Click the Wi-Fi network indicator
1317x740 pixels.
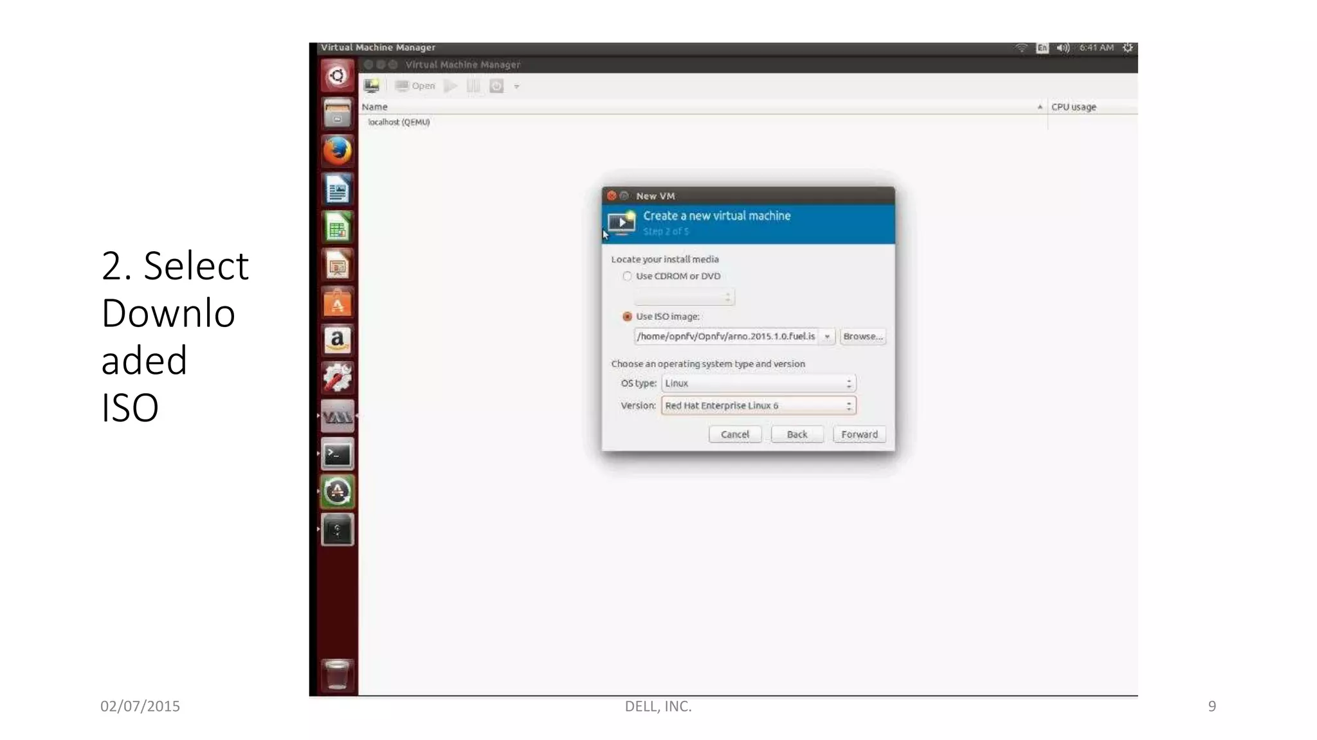coord(1021,48)
